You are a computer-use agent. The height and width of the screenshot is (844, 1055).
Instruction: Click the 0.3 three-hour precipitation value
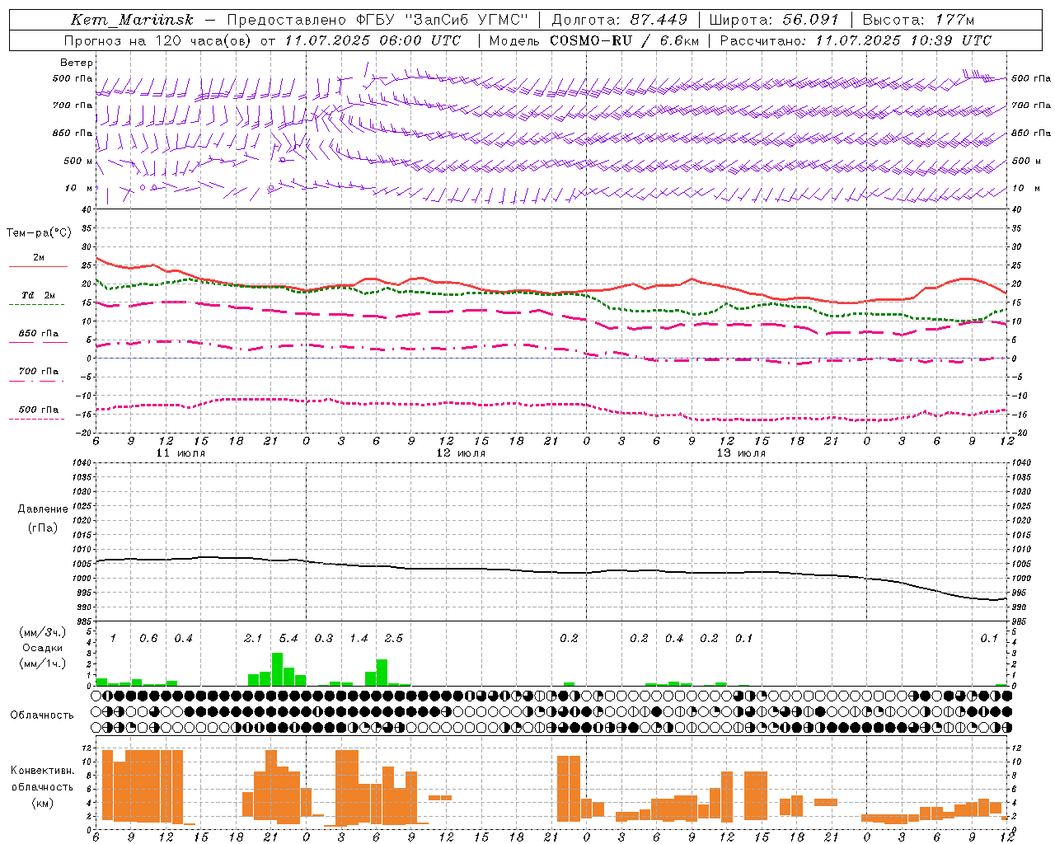[x=324, y=639]
